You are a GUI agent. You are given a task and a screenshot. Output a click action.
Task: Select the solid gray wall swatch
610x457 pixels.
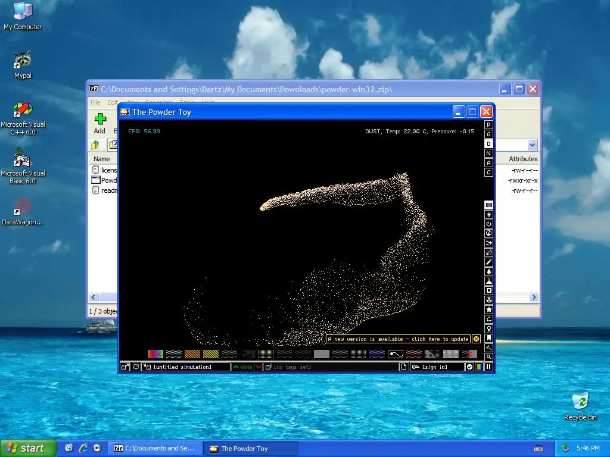(x=321, y=354)
